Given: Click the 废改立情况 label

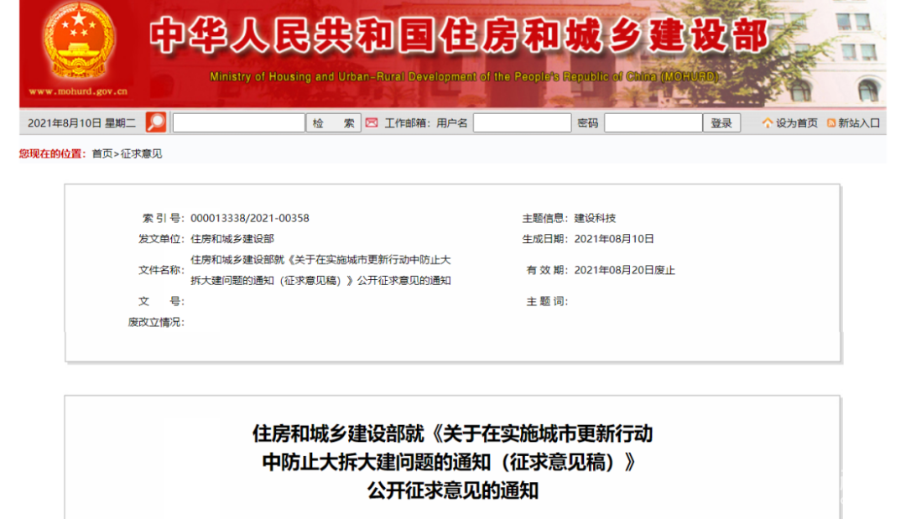Looking at the screenshot, I should [156, 322].
